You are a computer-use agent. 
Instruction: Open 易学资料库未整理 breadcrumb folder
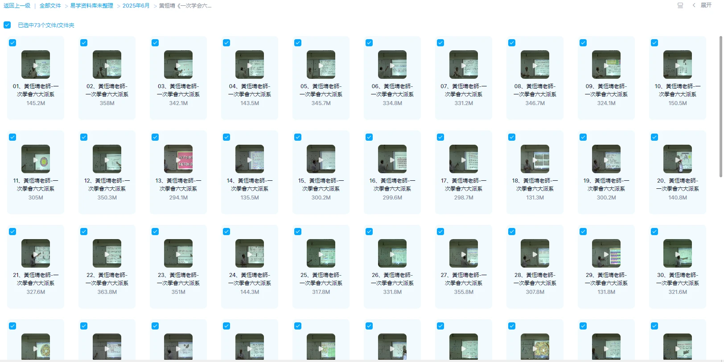91,6
